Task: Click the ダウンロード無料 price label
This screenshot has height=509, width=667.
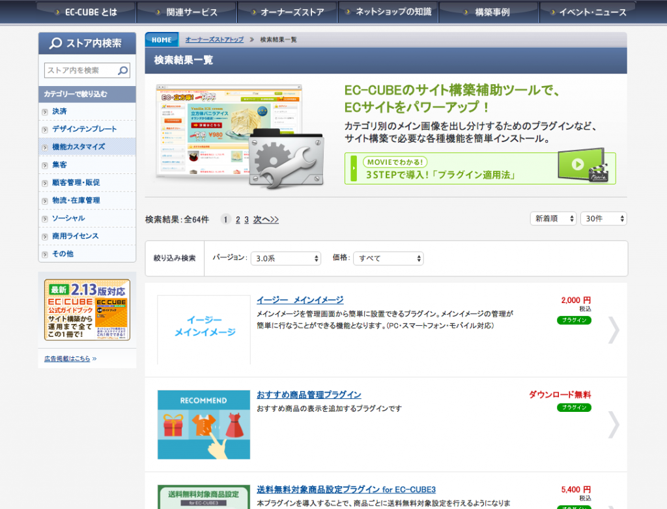Action: pyautogui.click(x=560, y=395)
